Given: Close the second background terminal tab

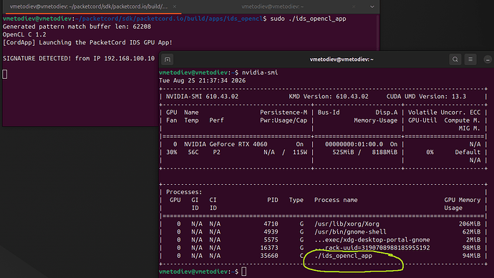Looking at the screenshot, I should (354, 6).
